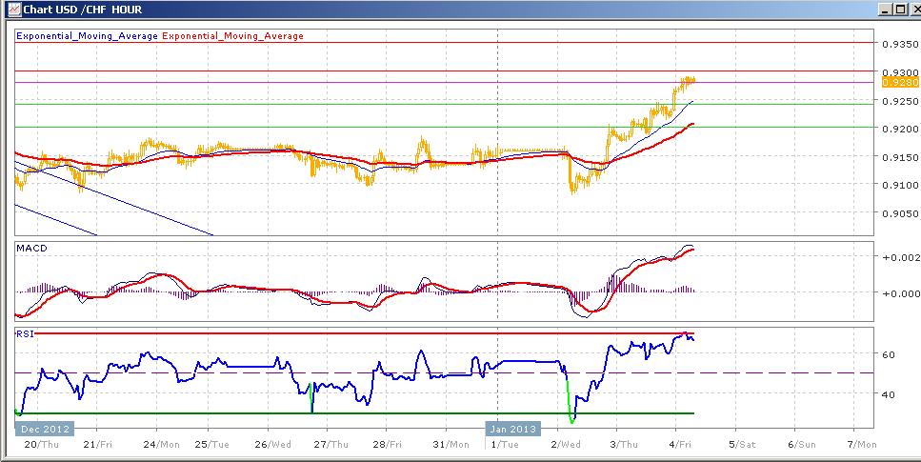Click the orange 0.9280 current price tag

(900, 83)
